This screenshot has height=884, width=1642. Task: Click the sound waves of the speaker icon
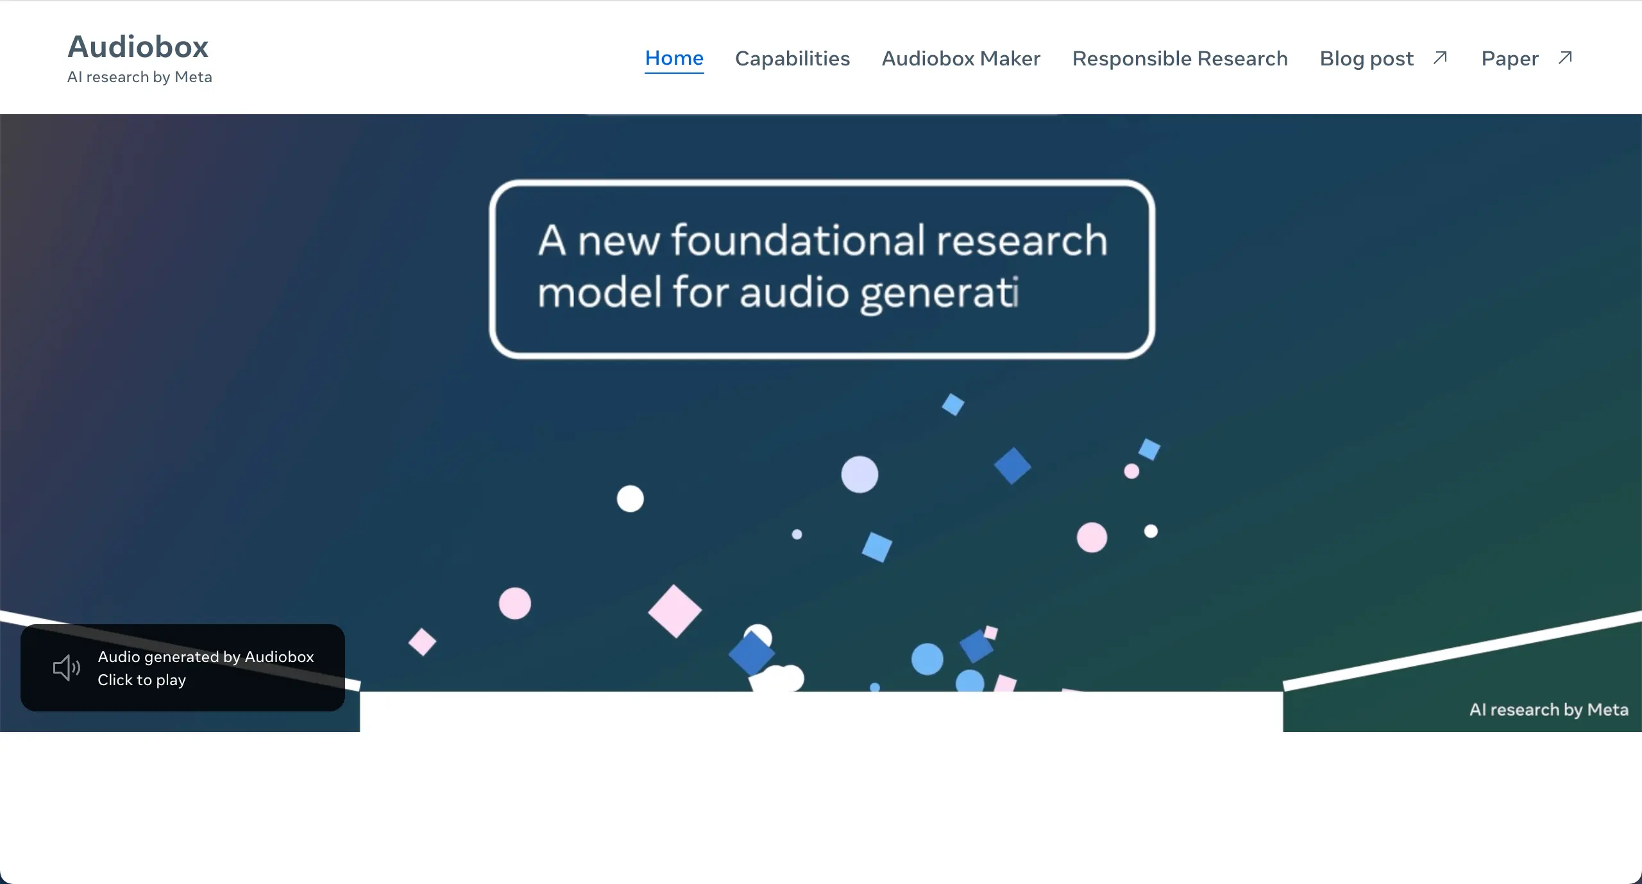(x=76, y=667)
